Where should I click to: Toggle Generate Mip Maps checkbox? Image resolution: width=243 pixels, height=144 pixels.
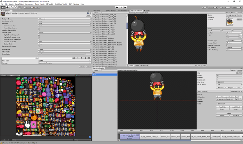coord(39,46)
